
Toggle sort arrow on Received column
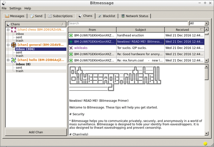point(201,30)
